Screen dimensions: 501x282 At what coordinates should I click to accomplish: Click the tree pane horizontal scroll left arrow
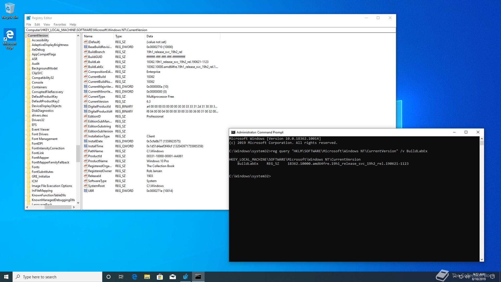point(27,207)
